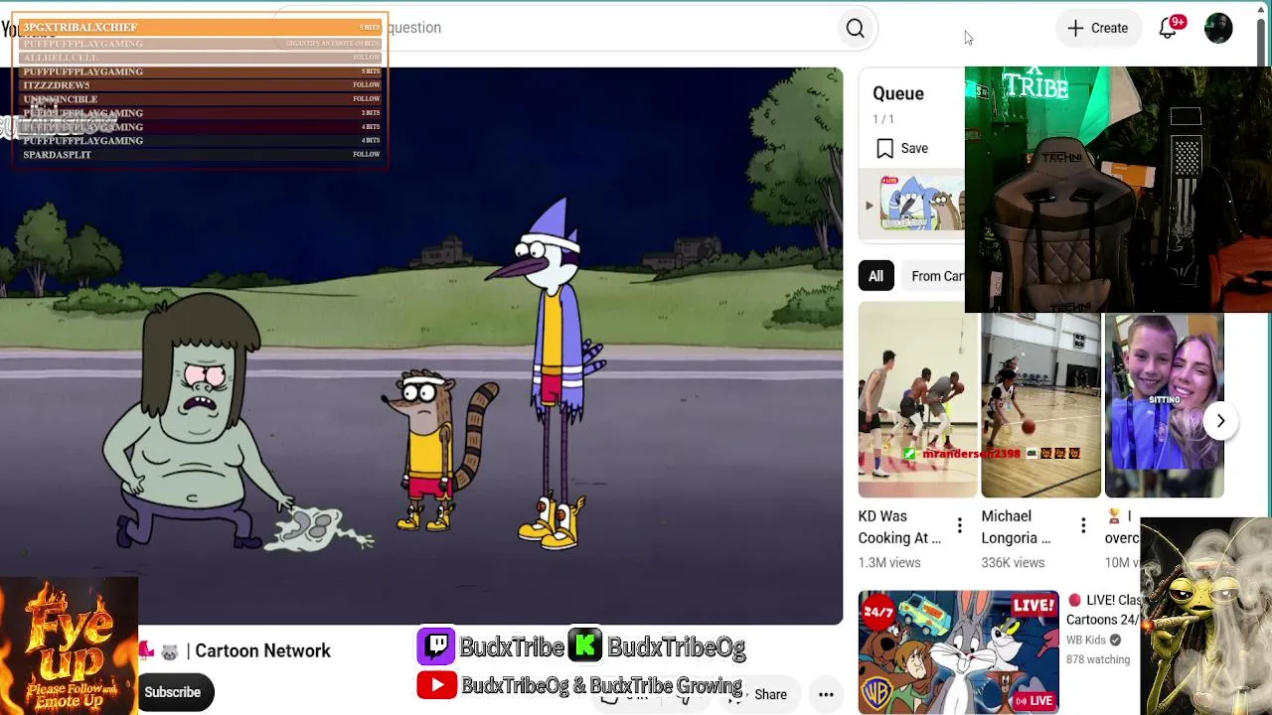This screenshot has width=1272, height=715.
Task: Open the video's more actions menu
Action: point(826,694)
